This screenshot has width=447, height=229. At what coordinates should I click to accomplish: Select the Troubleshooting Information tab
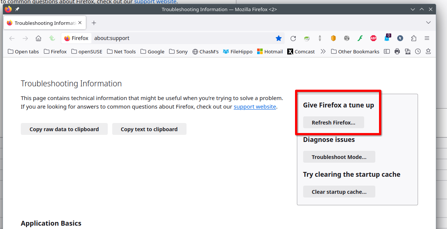pos(41,23)
